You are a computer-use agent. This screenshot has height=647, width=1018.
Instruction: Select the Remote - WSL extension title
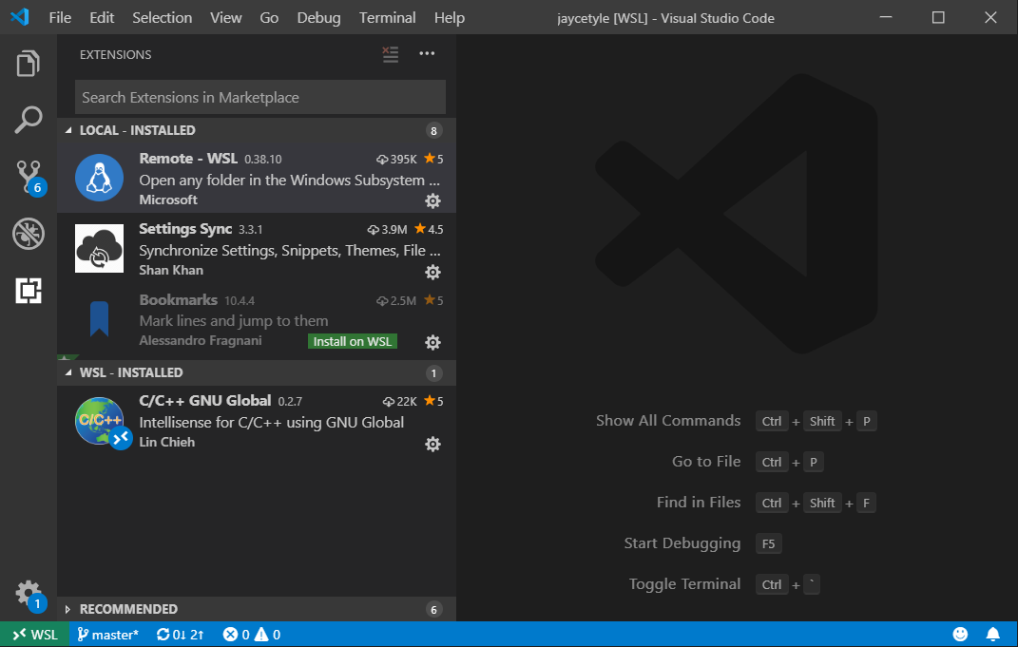click(188, 159)
